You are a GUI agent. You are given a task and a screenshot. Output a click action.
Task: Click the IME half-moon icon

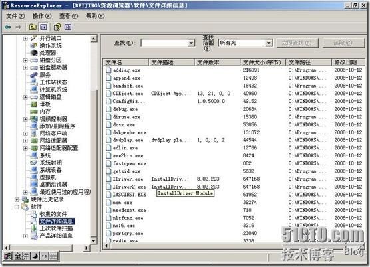(x=35, y=256)
